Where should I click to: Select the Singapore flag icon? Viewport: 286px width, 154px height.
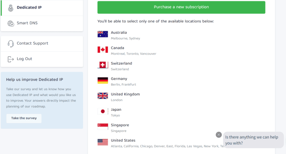tap(103, 127)
